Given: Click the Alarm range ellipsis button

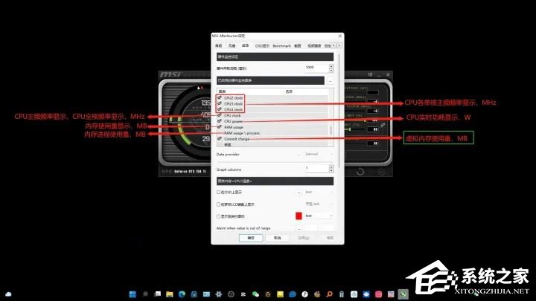Looking at the screenshot, I should [x=299, y=228].
